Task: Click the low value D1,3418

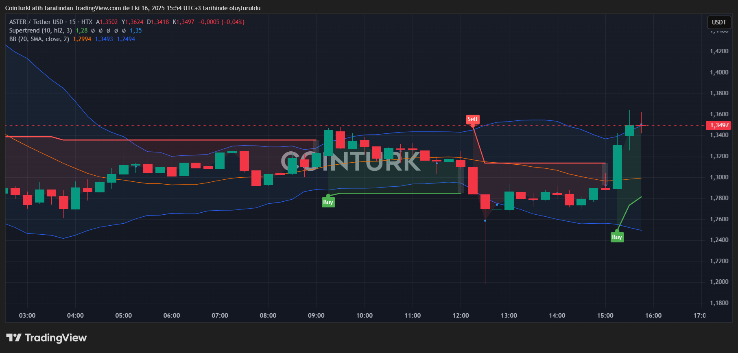Action: click(x=158, y=22)
